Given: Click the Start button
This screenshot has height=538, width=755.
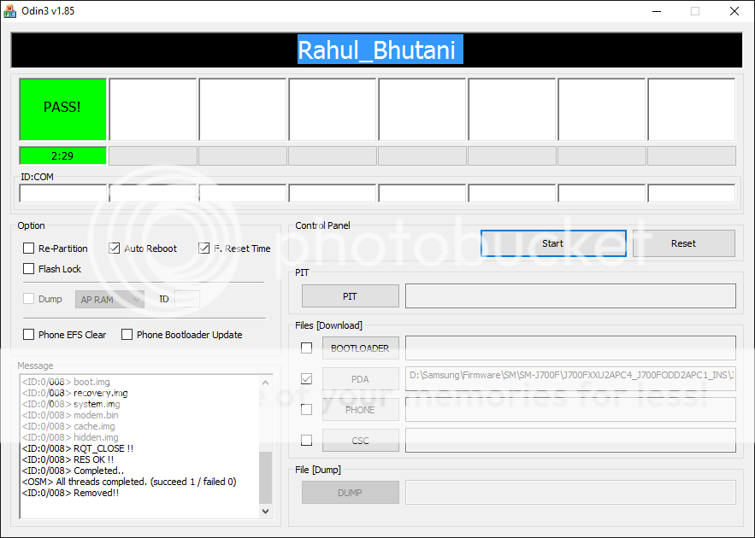Looking at the screenshot, I should click(553, 243).
